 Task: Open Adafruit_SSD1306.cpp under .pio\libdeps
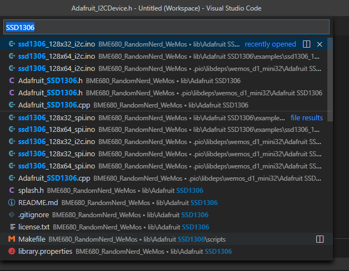(164, 178)
